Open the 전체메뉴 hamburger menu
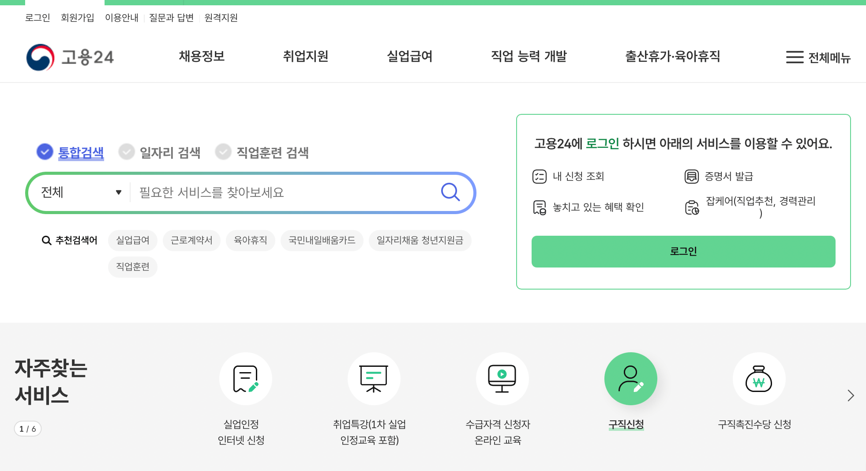Image resolution: width=866 pixels, height=471 pixels. (818, 57)
